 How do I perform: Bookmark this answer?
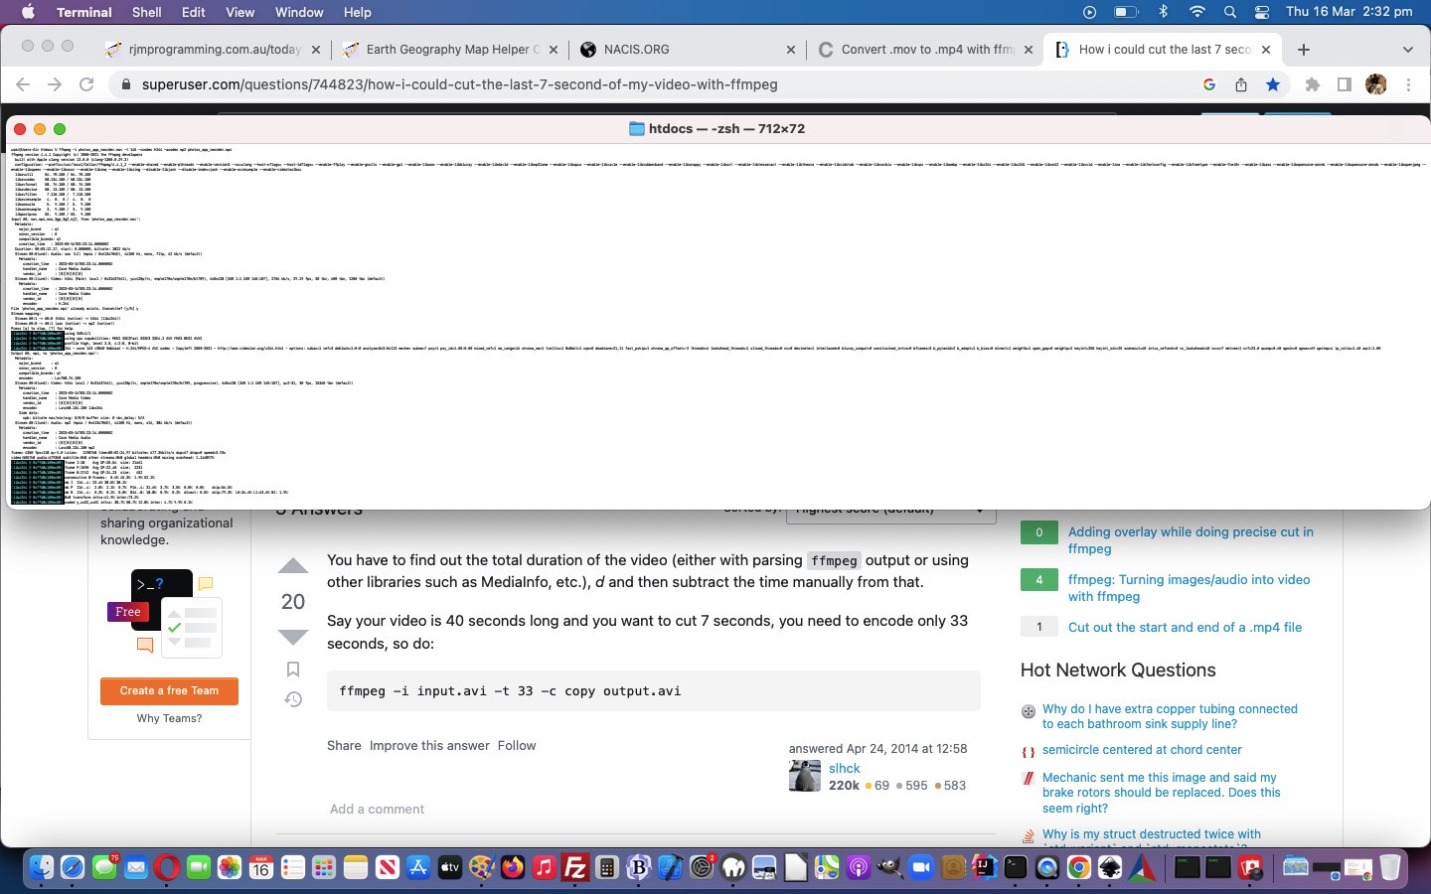[293, 670]
